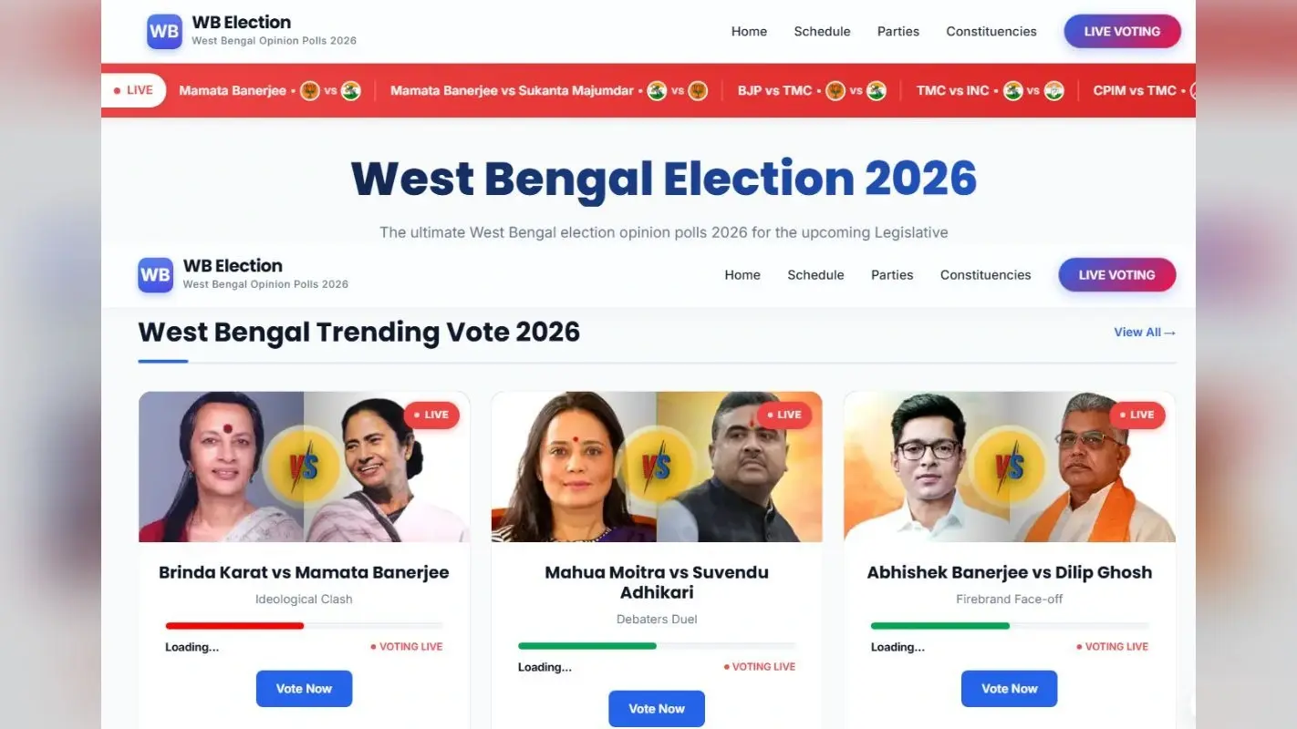Click the top LIVE VOTING button
The image size is (1297, 729).
coord(1122,31)
